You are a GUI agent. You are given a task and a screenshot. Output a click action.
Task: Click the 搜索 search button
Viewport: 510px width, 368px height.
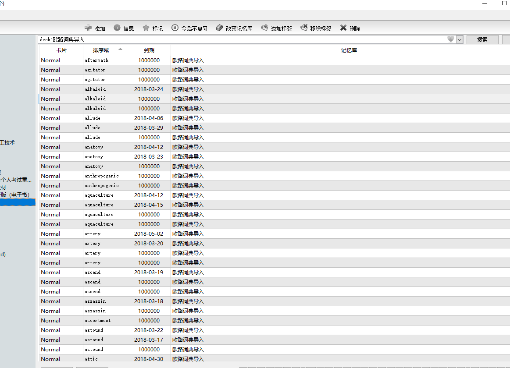tap(482, 39)
